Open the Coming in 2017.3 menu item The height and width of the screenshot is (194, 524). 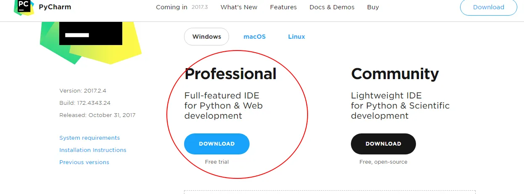click(182, 7)
